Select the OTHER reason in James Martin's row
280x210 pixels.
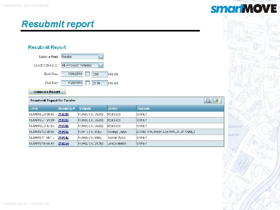[x=180, y=143]
